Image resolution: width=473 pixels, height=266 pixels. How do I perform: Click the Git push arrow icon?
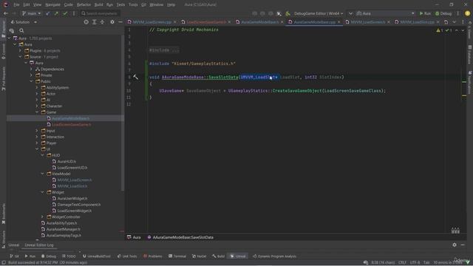[x=56, y=13]
